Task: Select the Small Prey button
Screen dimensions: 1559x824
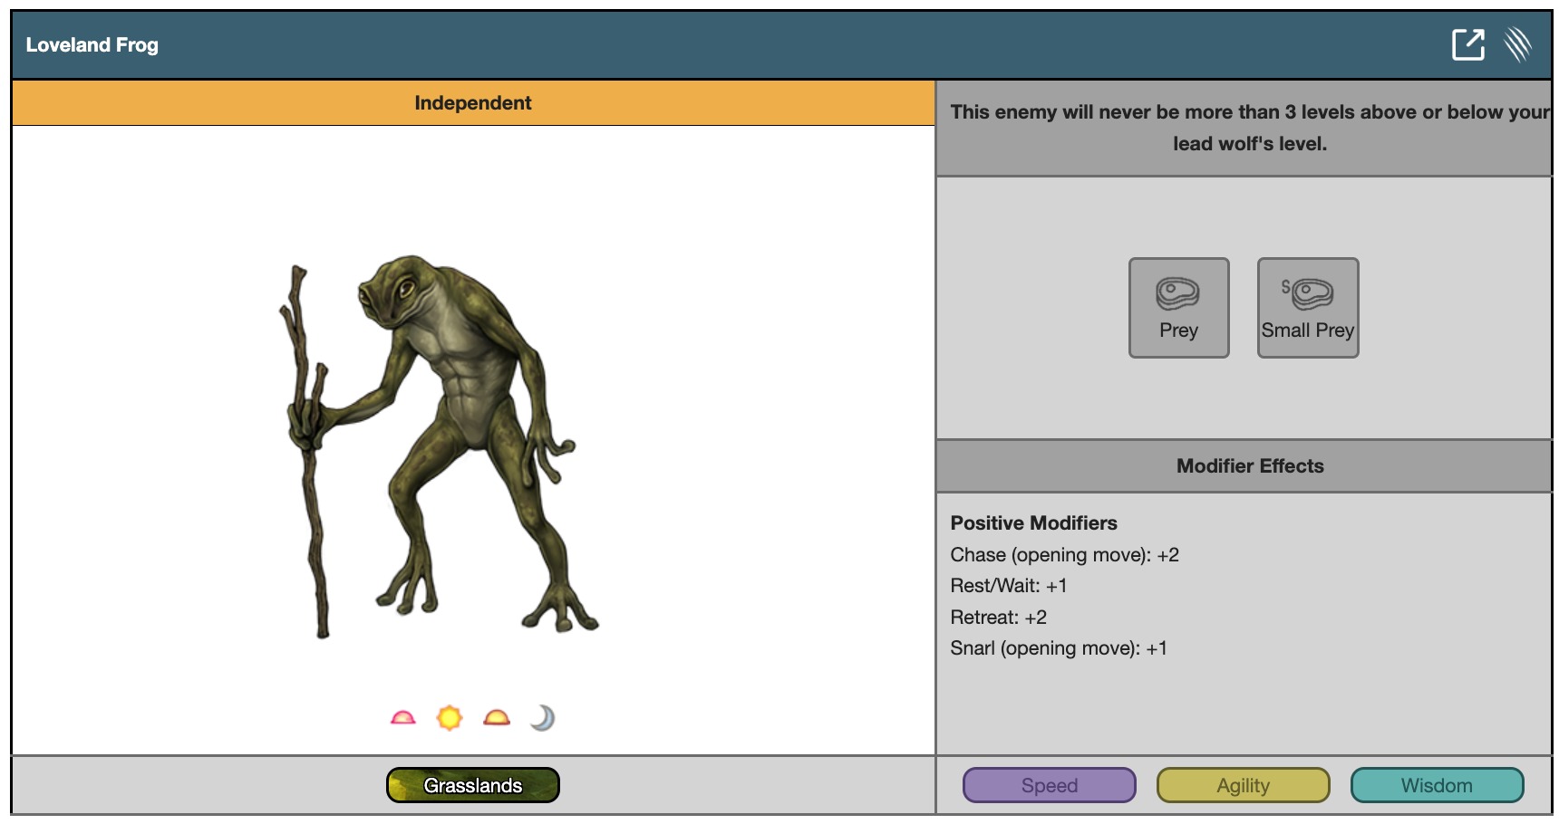Action: (1307, 308)
